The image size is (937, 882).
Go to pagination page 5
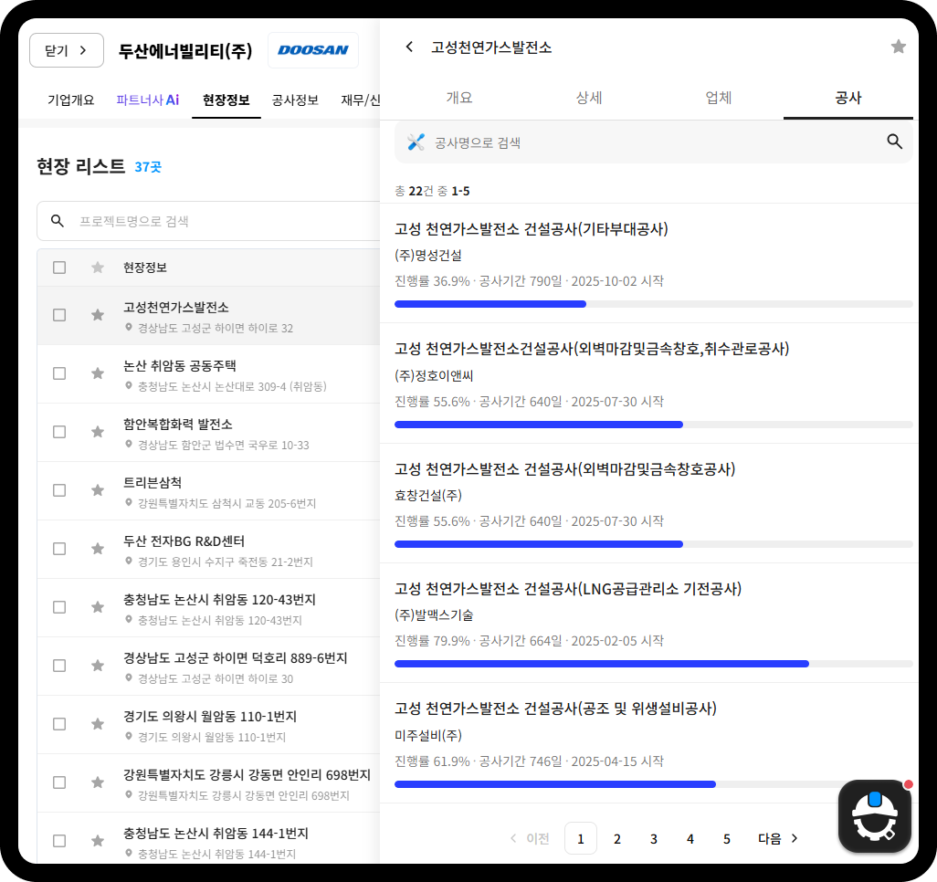pos(727,838)
